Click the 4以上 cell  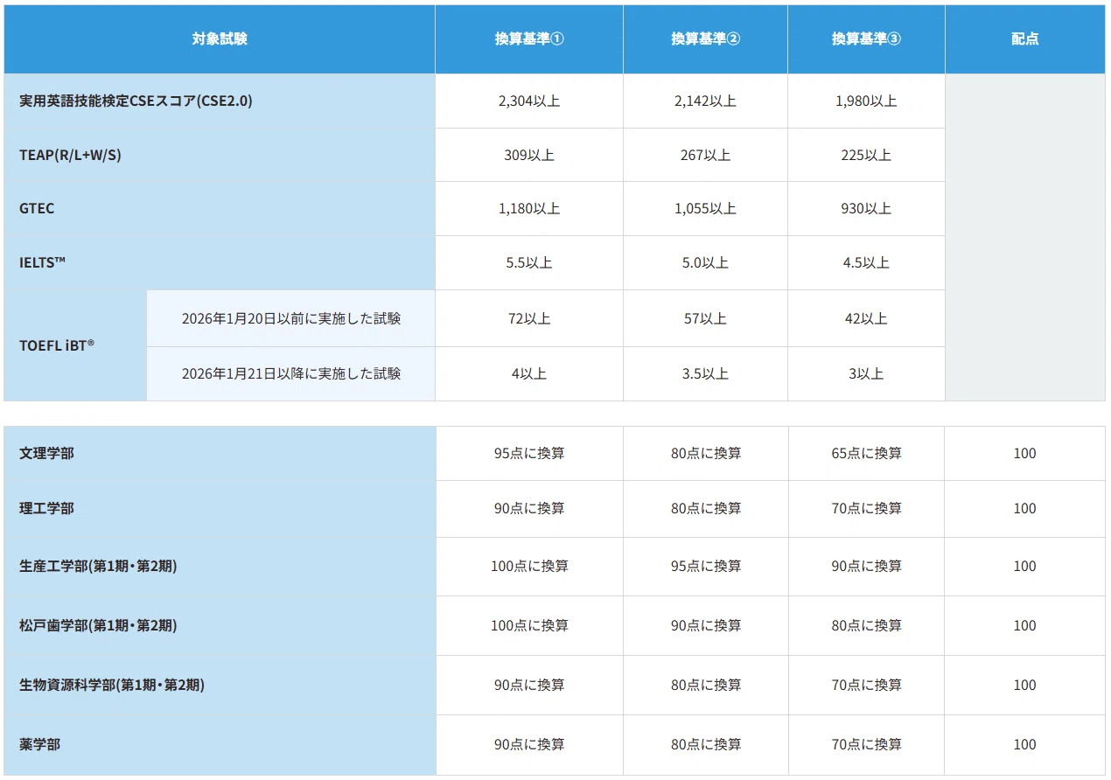[529, 373]
